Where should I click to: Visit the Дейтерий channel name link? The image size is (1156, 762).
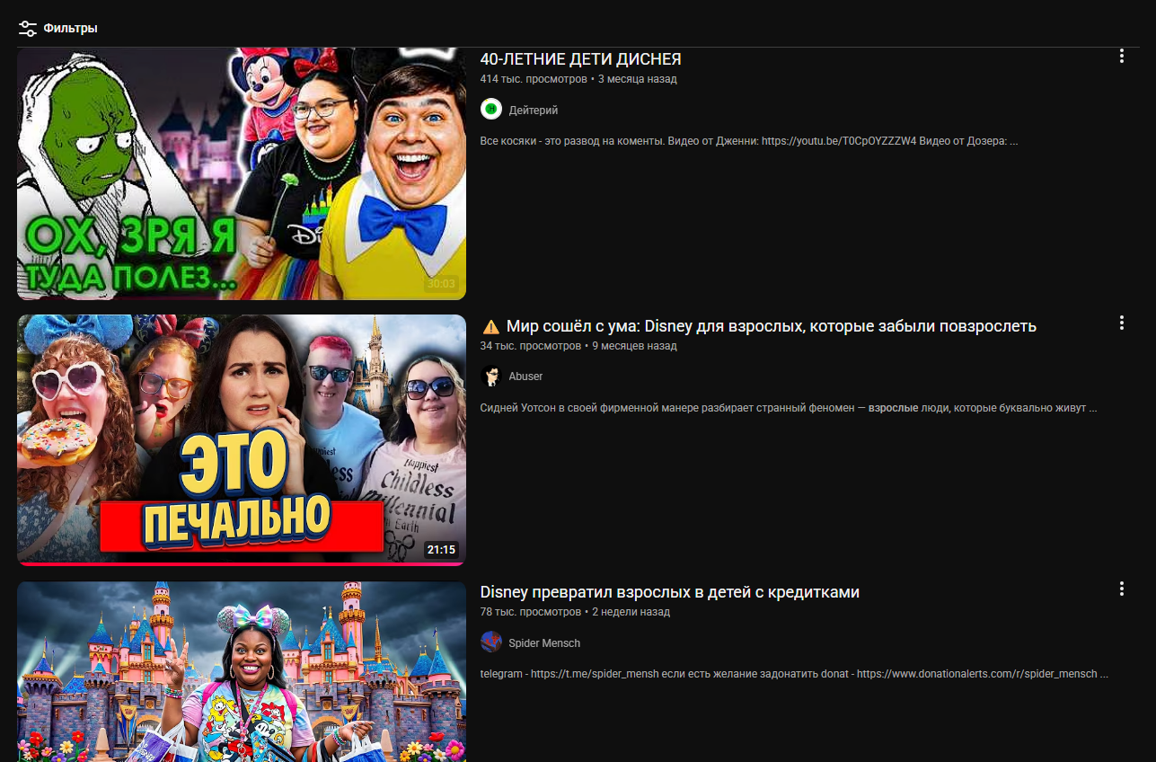tap(534, 110)
